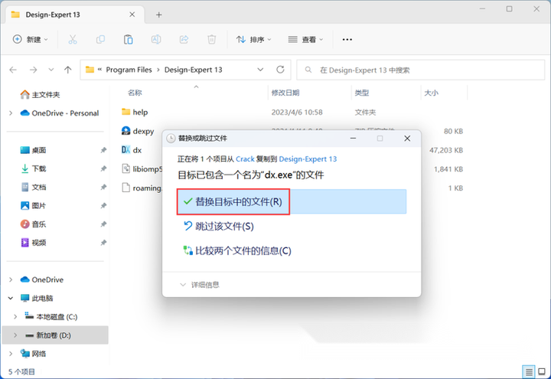Expand OneDrive - Personal tree node
The width and height of the screenshot is (551, 379).
(x=11, y=113)
